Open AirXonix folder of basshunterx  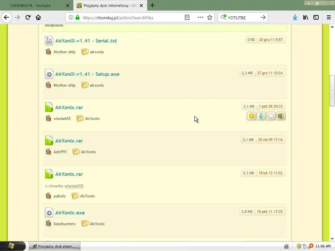(97, 224)
